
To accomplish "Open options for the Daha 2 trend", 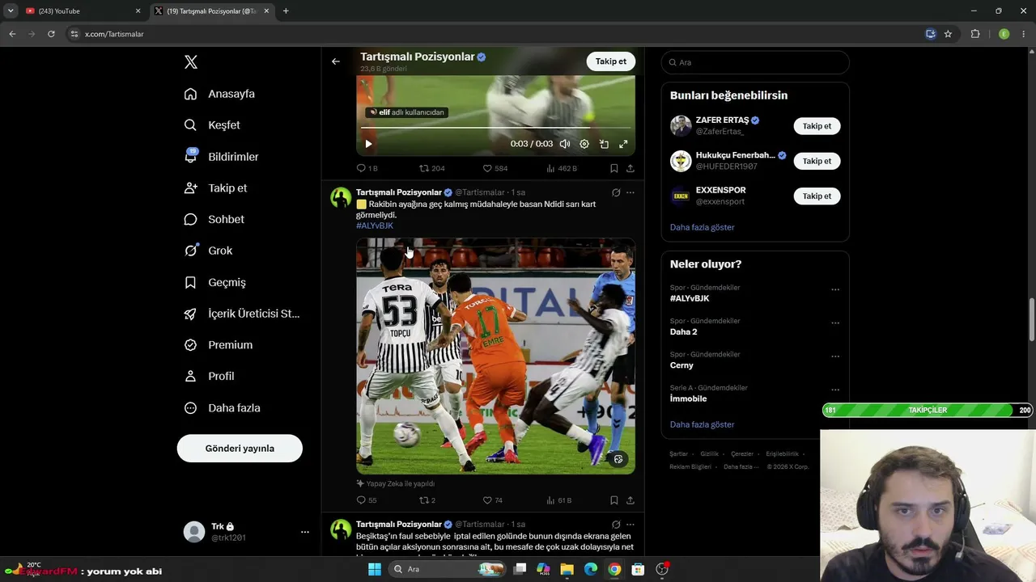I will 835,323.
